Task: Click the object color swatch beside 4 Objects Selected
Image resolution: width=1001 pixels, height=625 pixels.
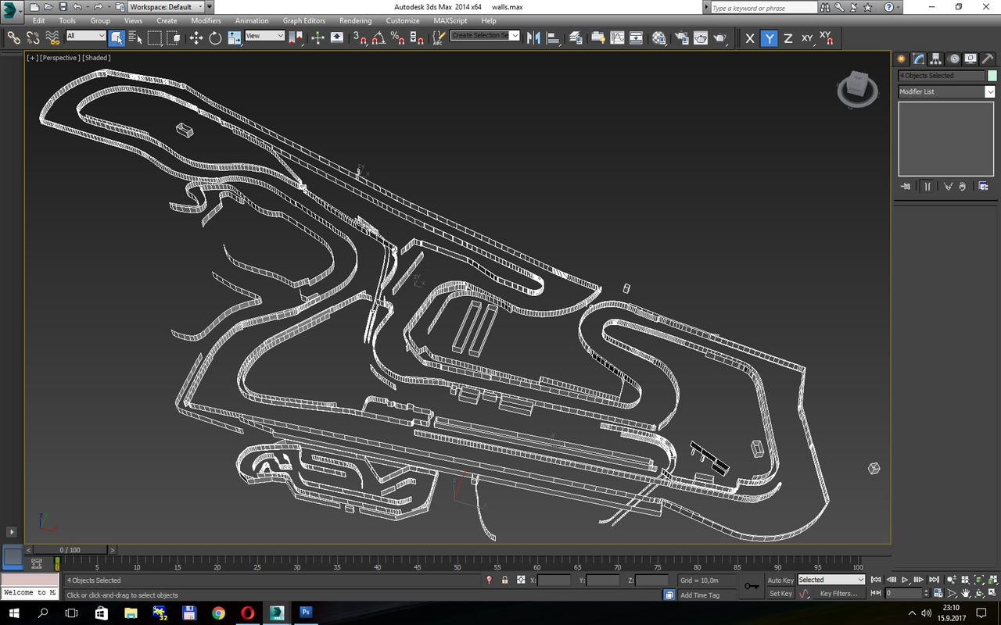Action: click(x=991, y=75)
